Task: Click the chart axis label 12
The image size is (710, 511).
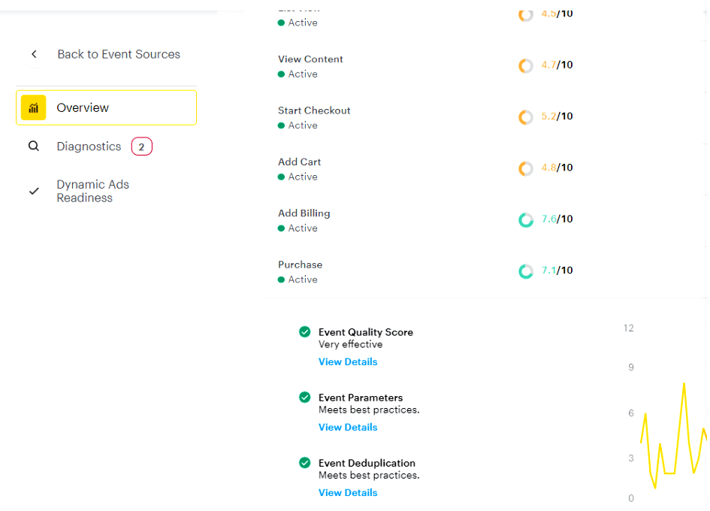Action: [629, 328]
